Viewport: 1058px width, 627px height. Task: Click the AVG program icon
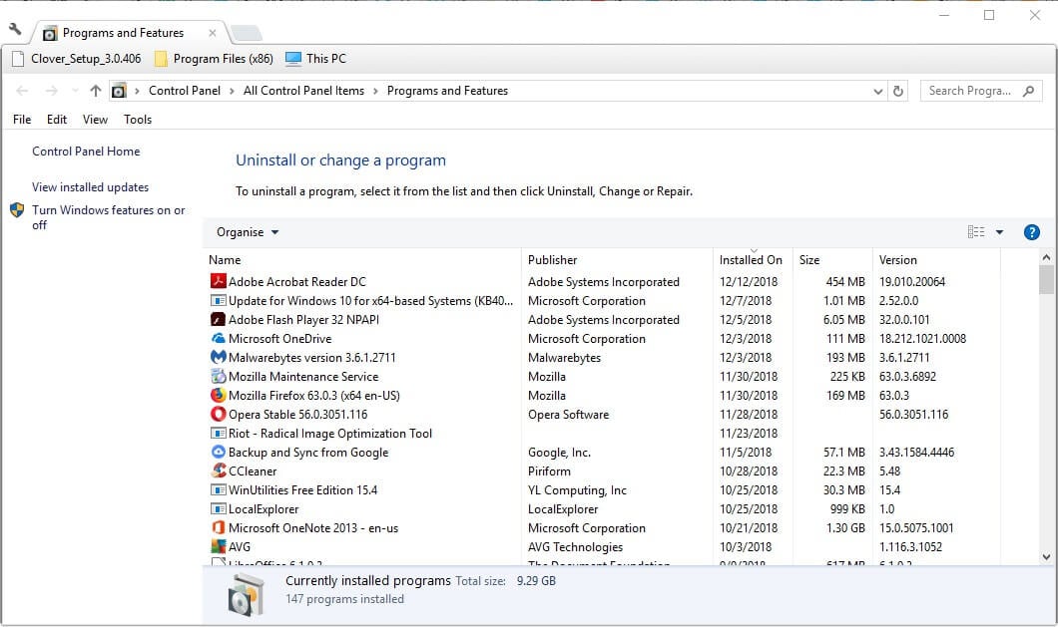tap(218, 546)
